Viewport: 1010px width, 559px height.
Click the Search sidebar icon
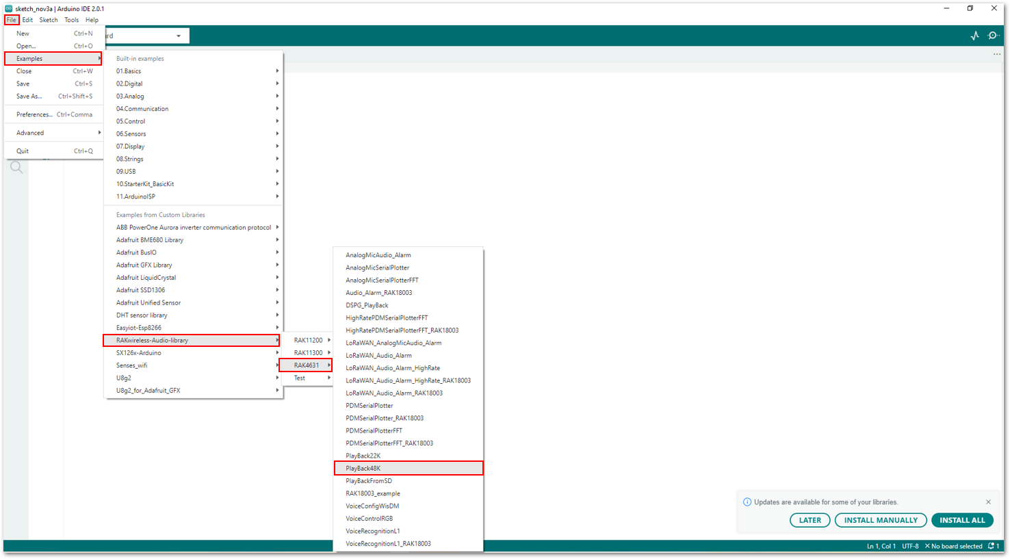[16, 168]
